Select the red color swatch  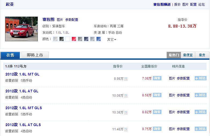click(x=74, y=39)
